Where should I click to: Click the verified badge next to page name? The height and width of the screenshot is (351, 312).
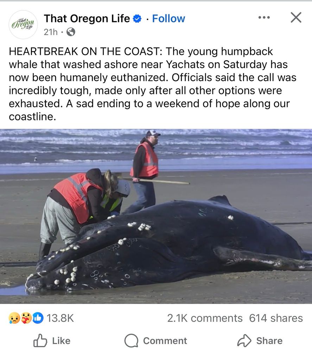click(x=137, y=19)
